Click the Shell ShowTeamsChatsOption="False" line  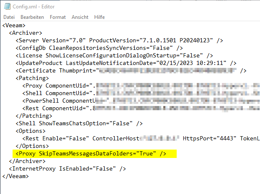(x=79, y=124)
